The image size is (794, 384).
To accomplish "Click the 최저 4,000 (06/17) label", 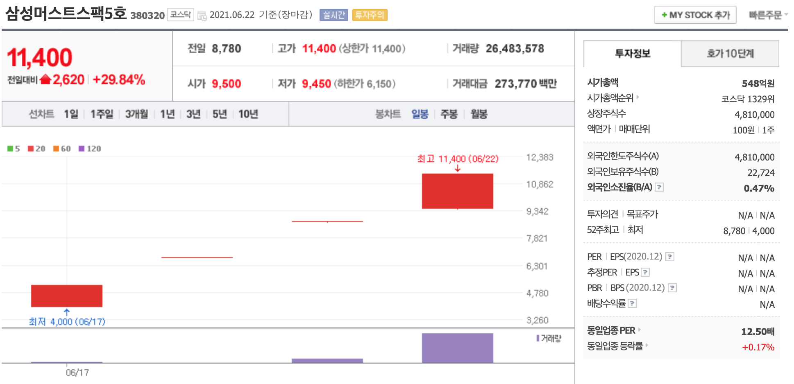I will click(67, 322).
